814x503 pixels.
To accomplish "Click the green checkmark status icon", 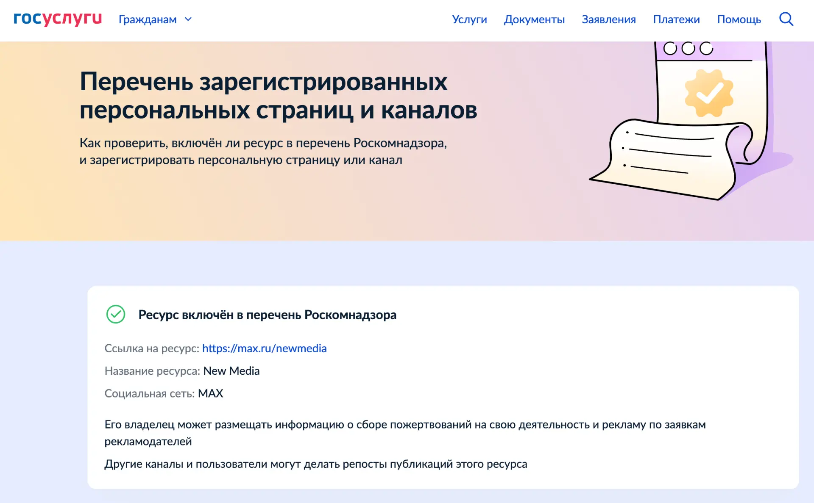I will coord(116,315).
